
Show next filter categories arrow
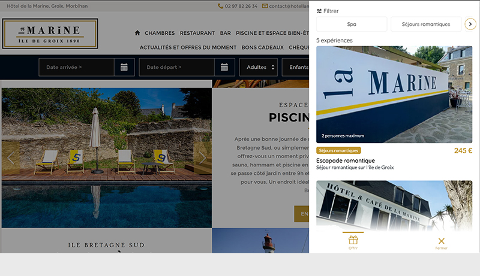[x=470, y=24]
